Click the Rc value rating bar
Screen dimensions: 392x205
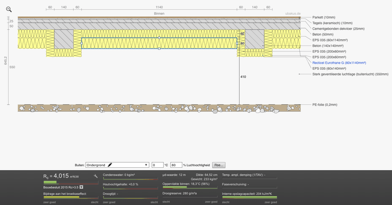point(71,182)
